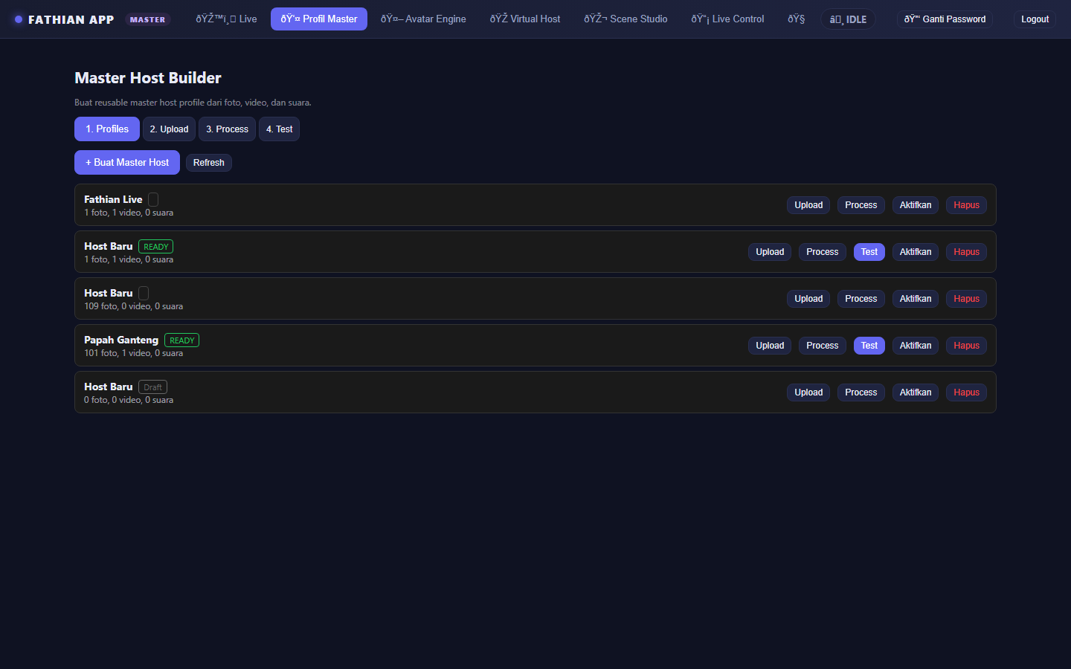Click '109 foto, 0 video, 0 suara' text
The image size is (1071, 669).
134,306
